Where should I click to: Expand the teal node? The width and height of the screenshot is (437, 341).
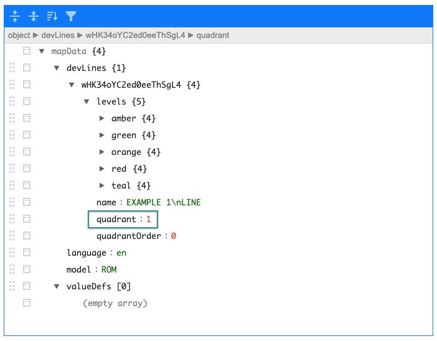101,185
